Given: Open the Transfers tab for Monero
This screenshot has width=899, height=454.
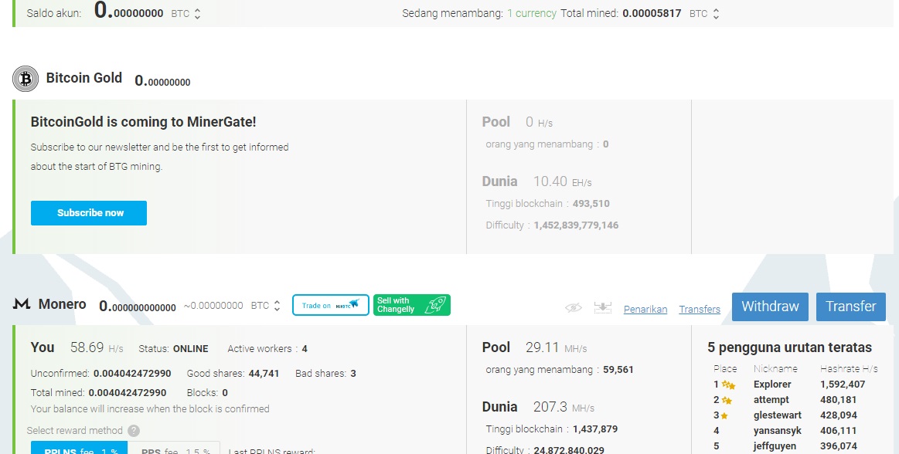Looking at the screenshot, I should click(x=699, y=309).
